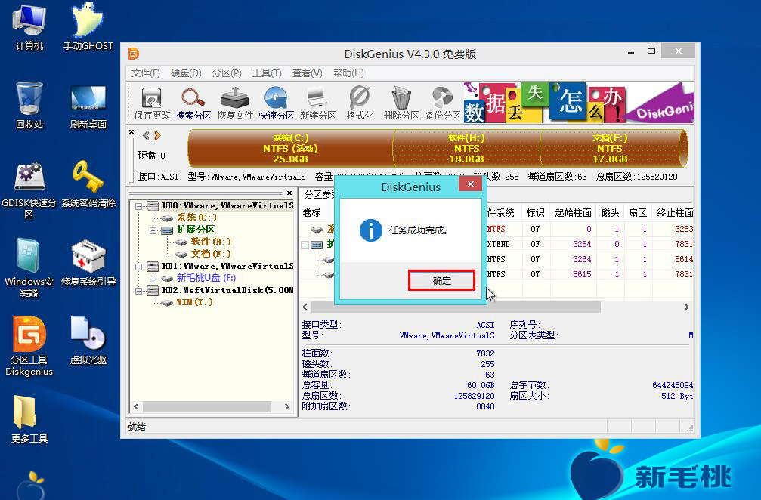Choose the 格式化 format tool
The image size is (761, 500).
(x=360, y=103)
